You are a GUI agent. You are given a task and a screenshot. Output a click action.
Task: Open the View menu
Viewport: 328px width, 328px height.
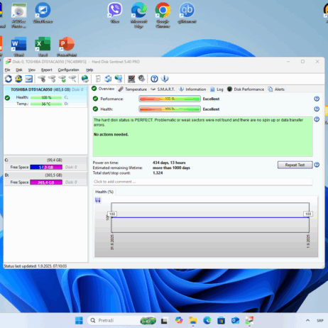click(x=32, y=70)
